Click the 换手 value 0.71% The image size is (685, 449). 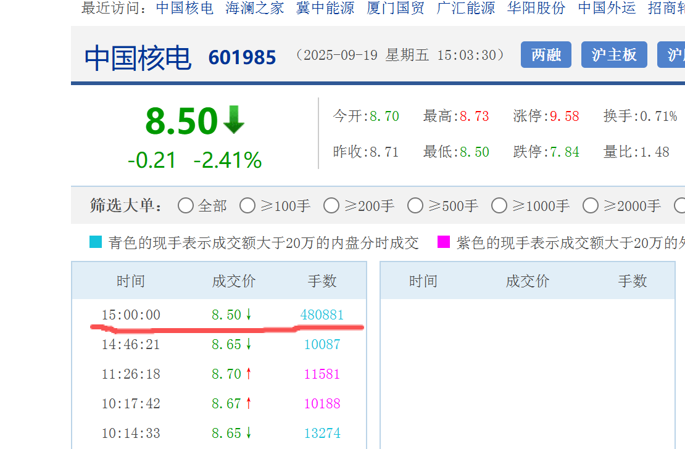click(x=658, y=116)
